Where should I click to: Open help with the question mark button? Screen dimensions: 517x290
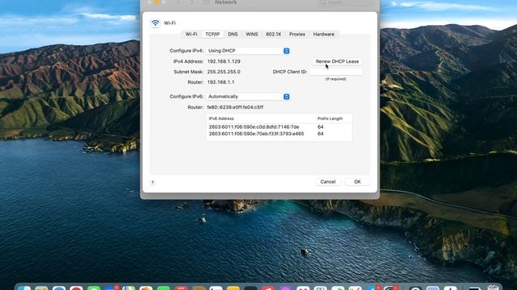[x=153, y=183]
